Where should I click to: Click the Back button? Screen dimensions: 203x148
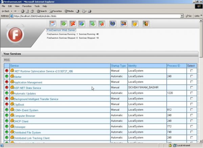click(5, 11)
